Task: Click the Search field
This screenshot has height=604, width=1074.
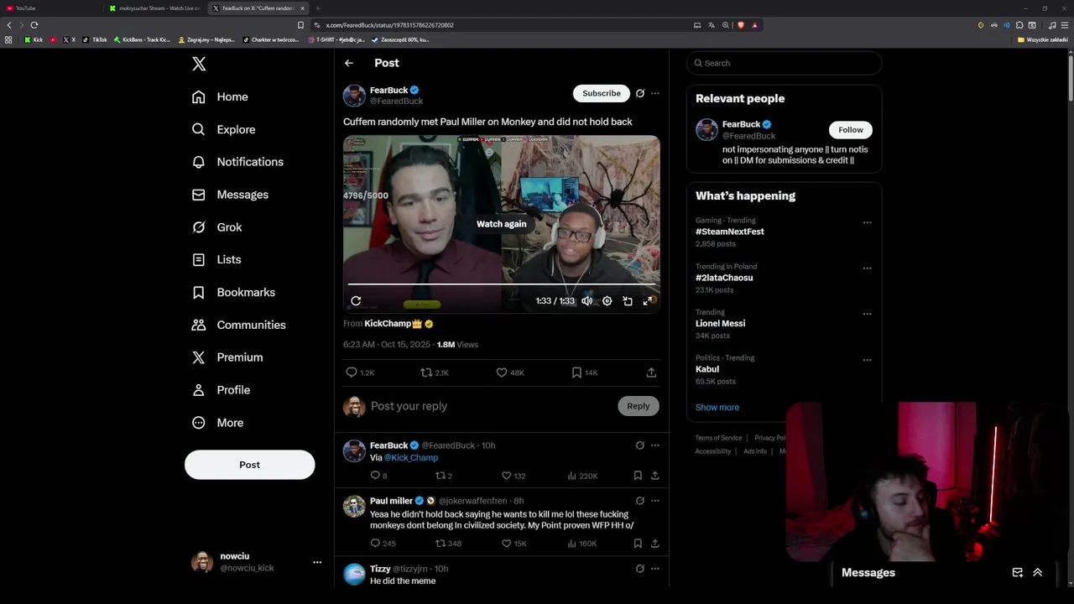Action: pyautogui.click(x=784, y=63)
